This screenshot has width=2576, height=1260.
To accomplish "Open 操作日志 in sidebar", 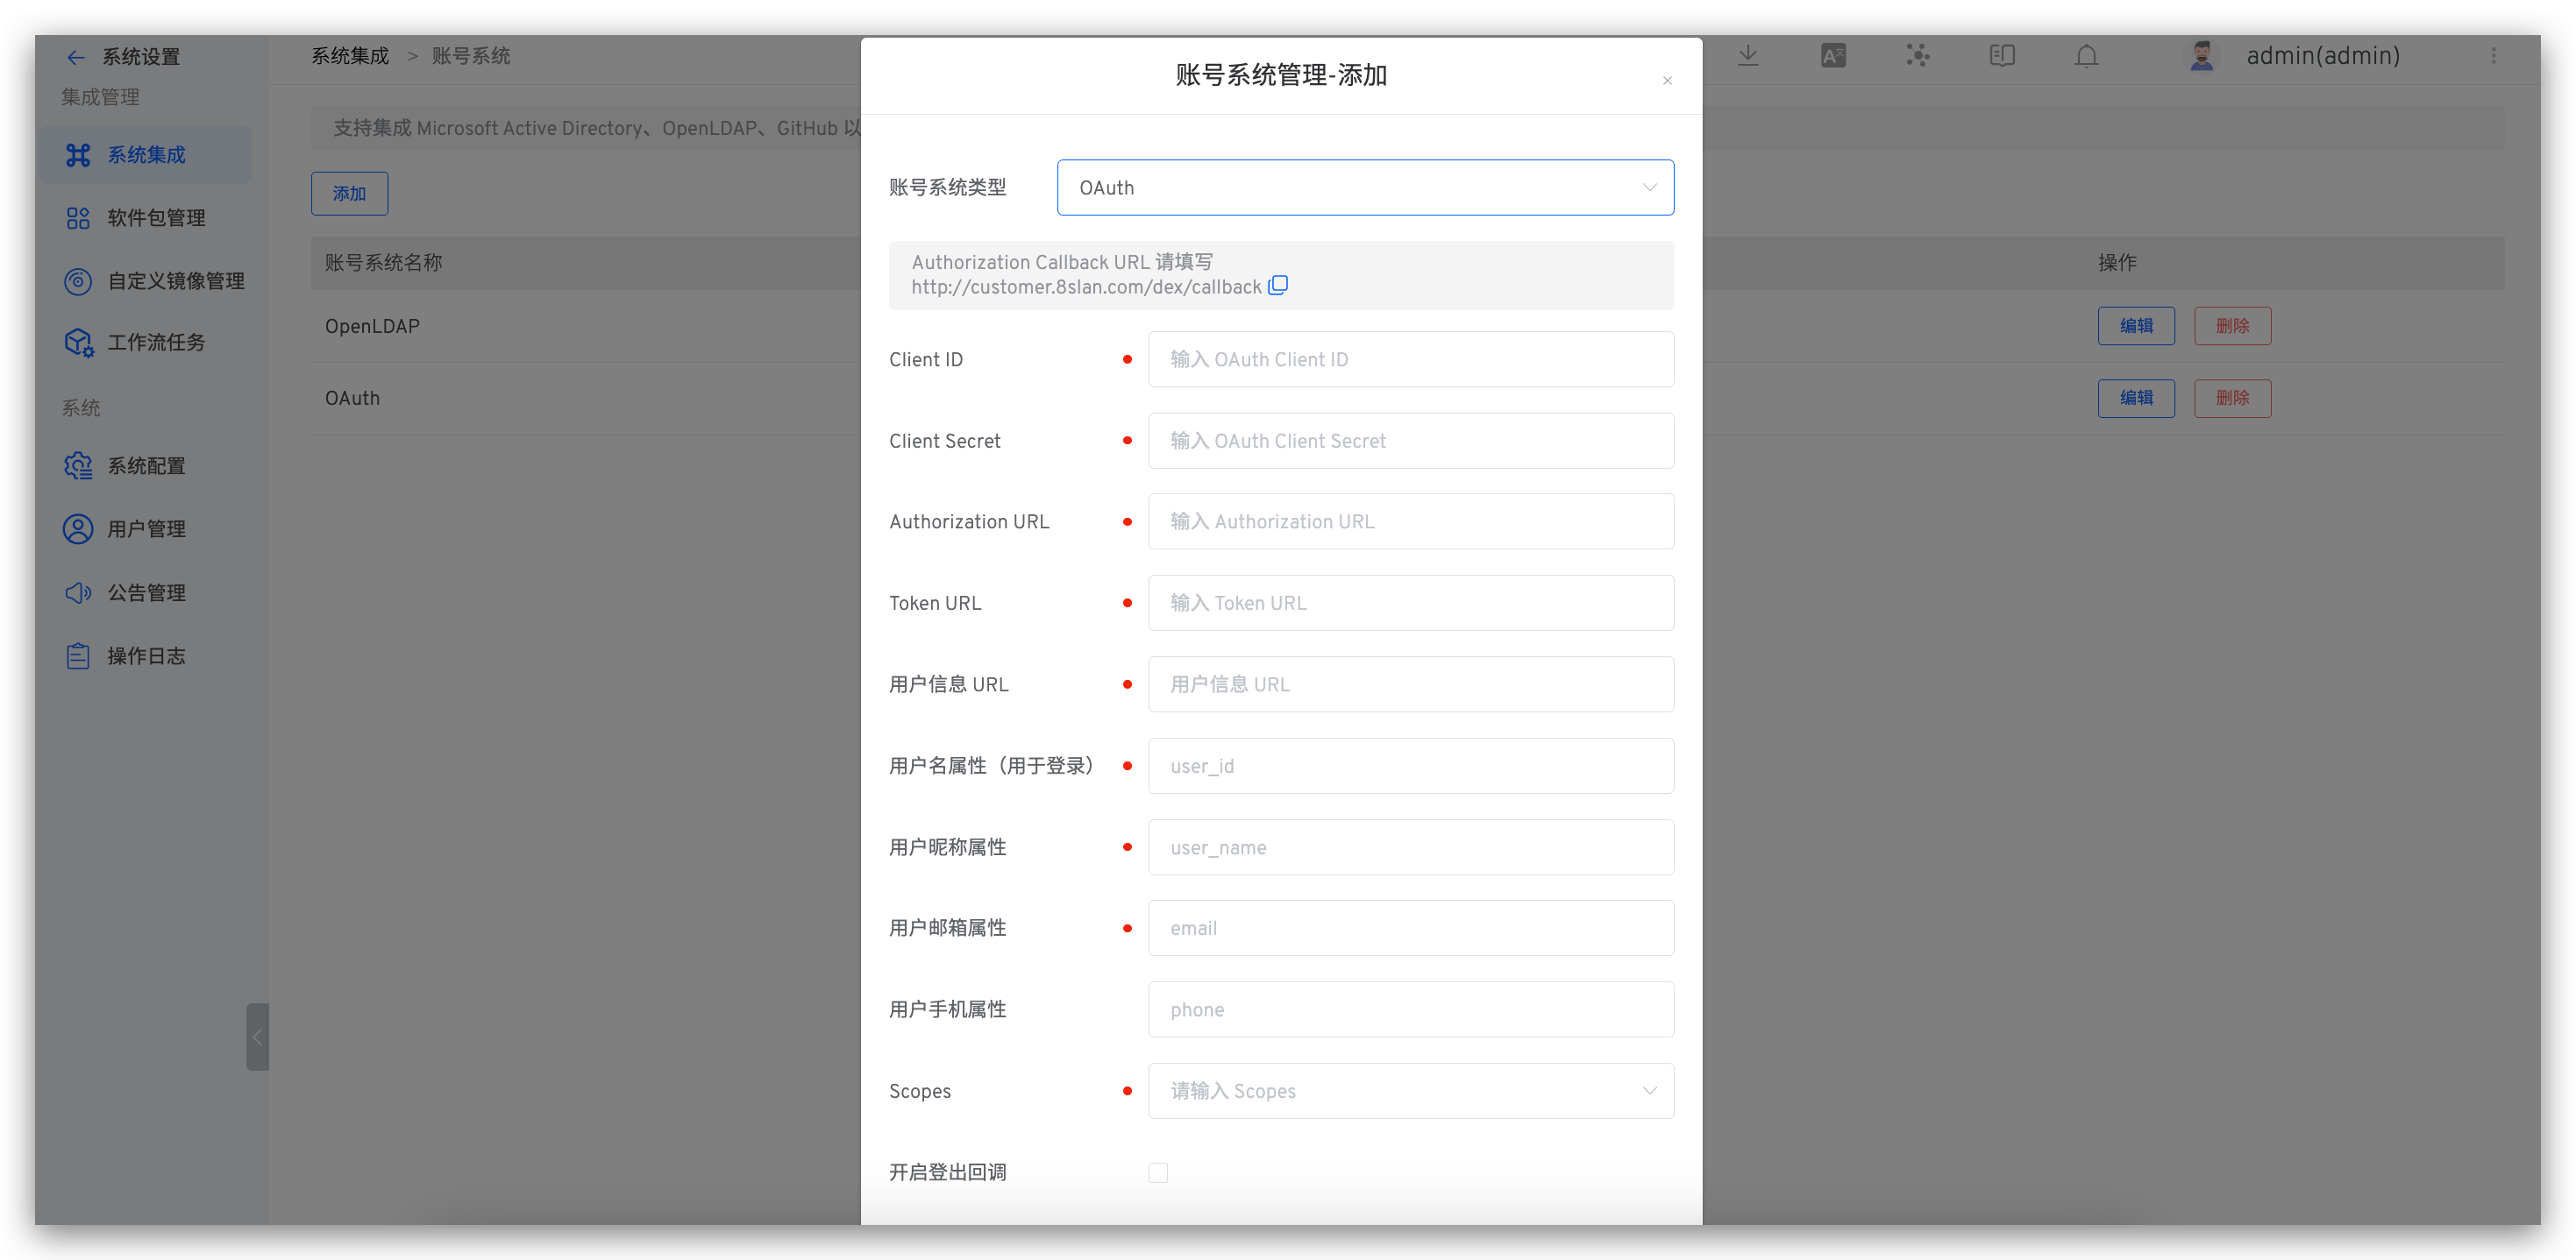I will point(146,656).
